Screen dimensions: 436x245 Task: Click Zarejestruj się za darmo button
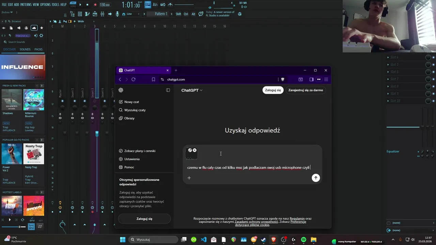coord(306,90)
